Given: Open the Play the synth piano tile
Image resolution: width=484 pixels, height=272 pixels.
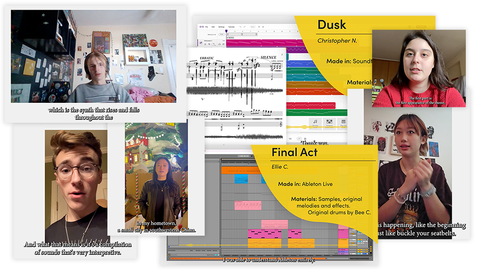Looking at the screenshot, I should 342,124.
